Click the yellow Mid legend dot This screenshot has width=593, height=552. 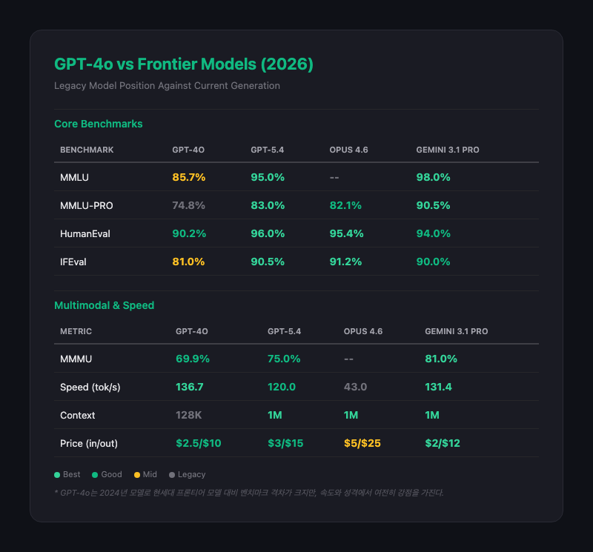pyautogui.click(x=137, y=474)
